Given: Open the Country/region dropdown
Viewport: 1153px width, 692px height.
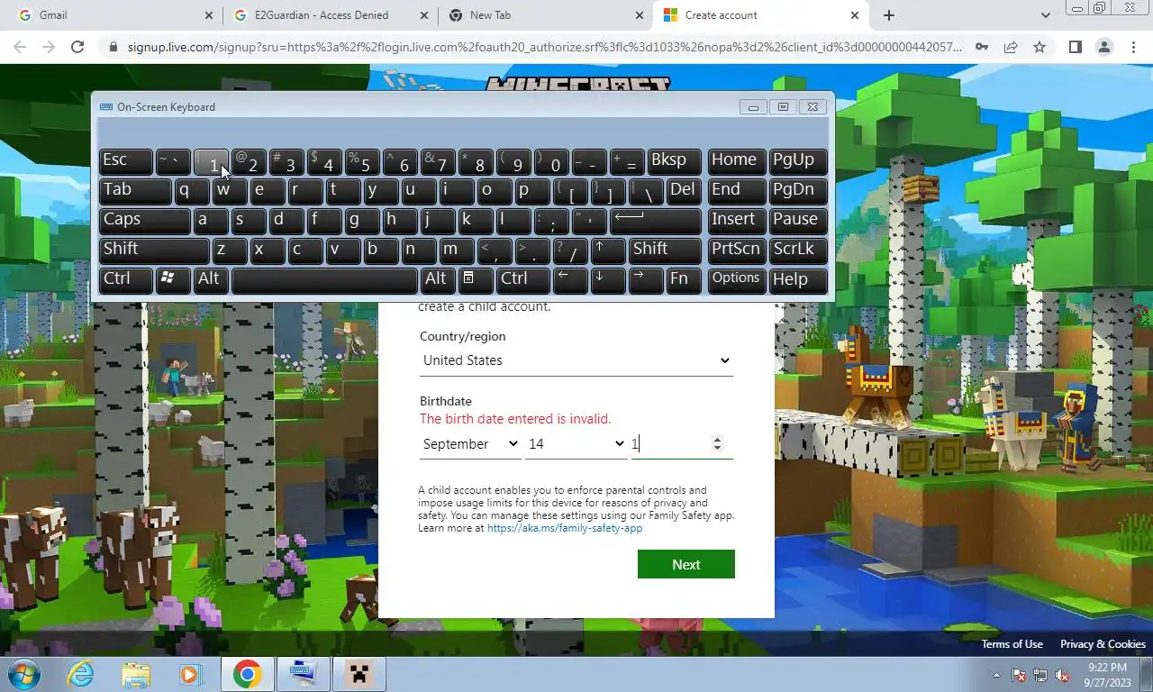Looking at the screenshot, I should pyautogui.click(x=576, y=360).
